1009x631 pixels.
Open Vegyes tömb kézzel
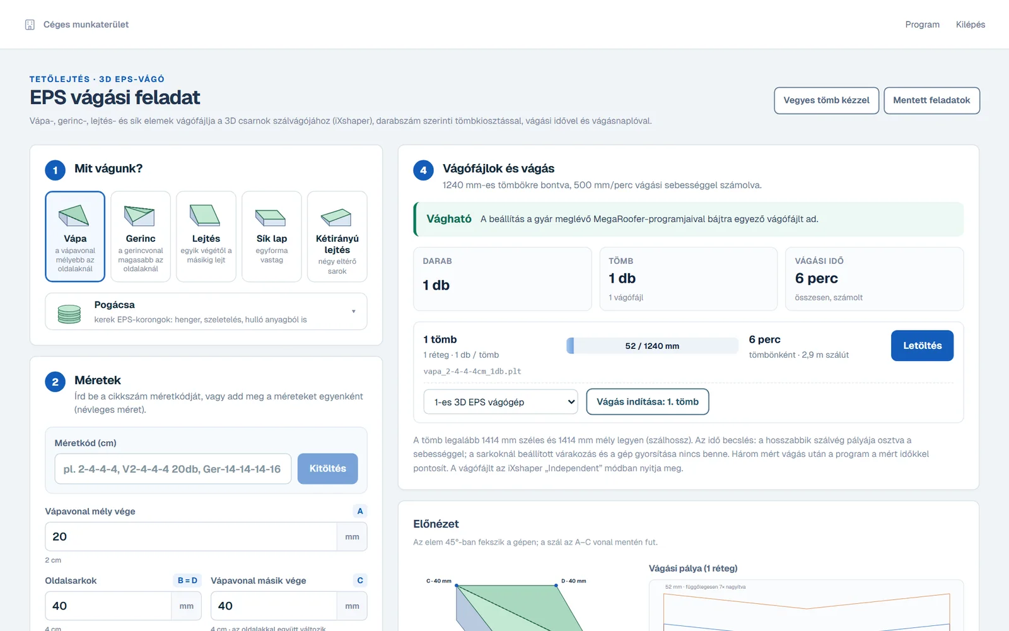(x=826, y=100)
